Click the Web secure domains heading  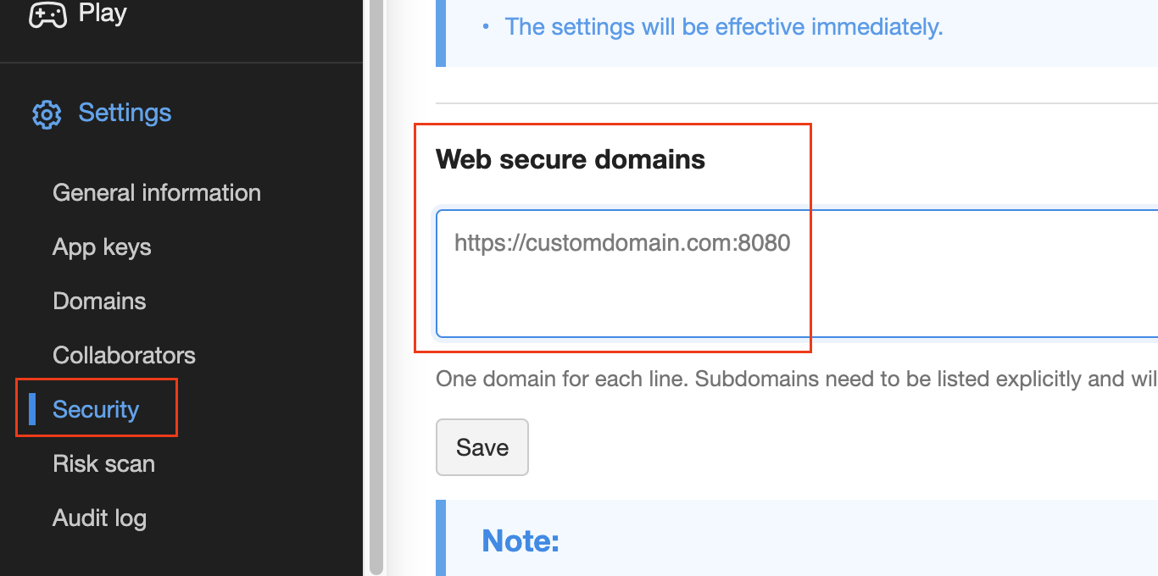[570, 159]
